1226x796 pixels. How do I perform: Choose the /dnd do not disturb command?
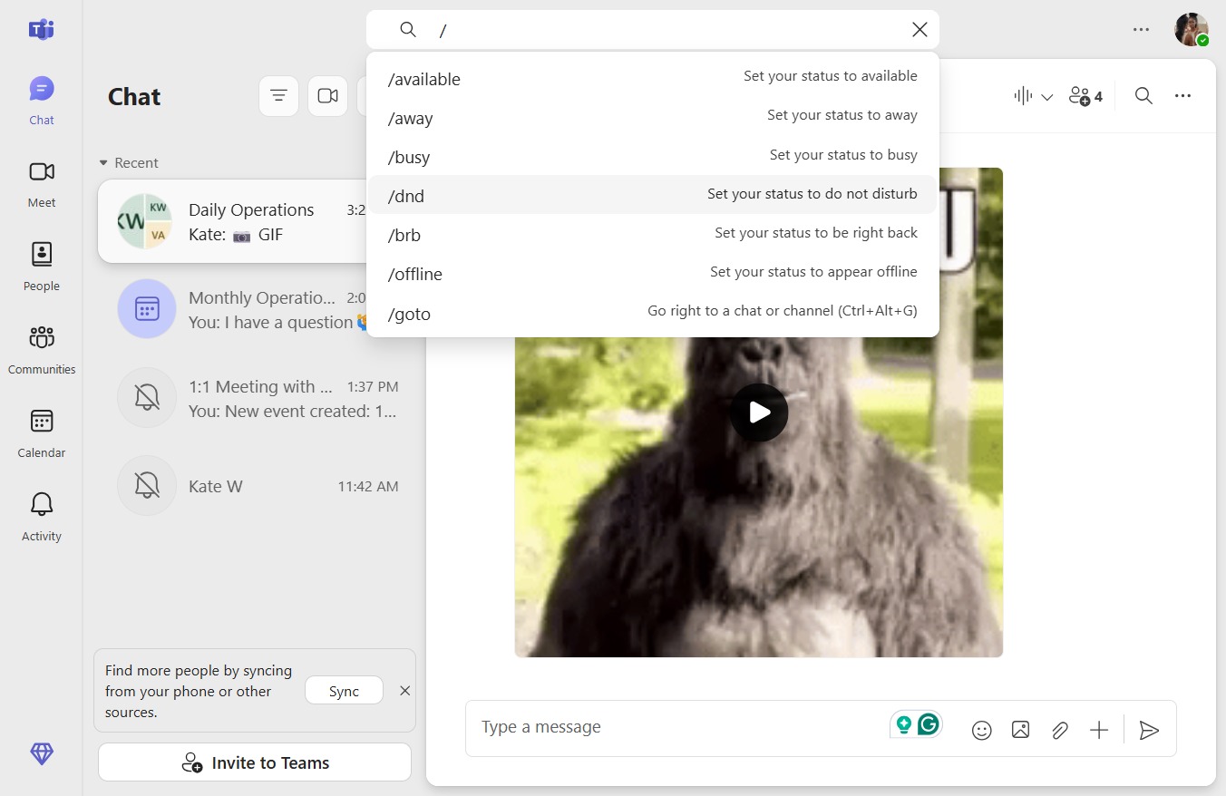[x=653, y=195]
